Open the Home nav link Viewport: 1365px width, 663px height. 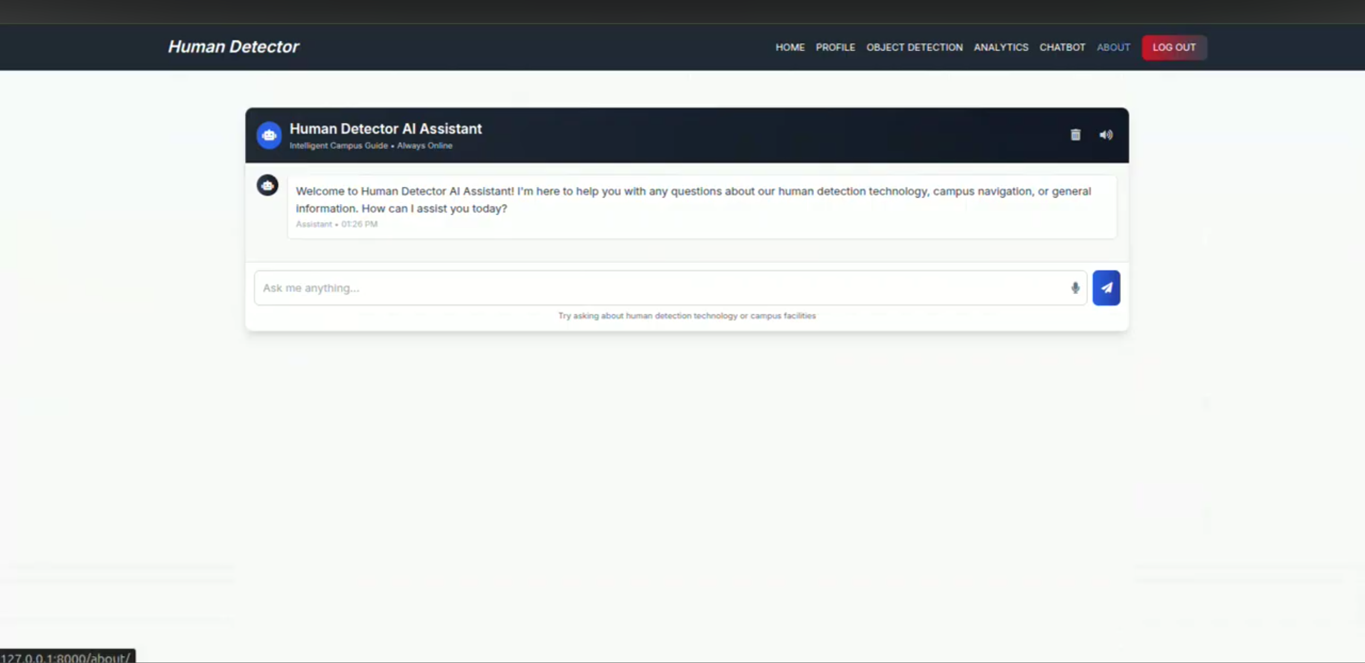coord(790,47)
